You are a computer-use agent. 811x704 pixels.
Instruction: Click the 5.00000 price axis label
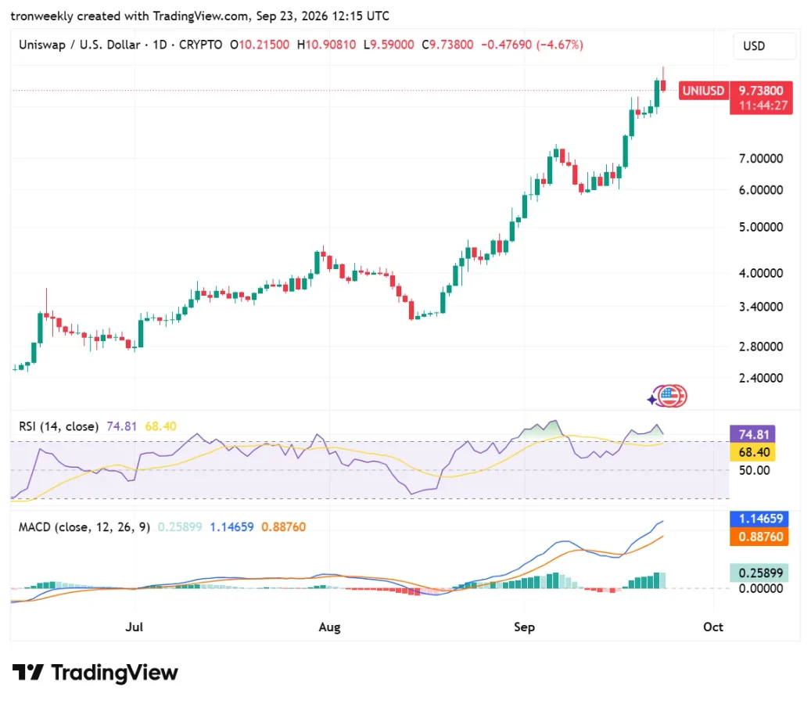(760, 227)
